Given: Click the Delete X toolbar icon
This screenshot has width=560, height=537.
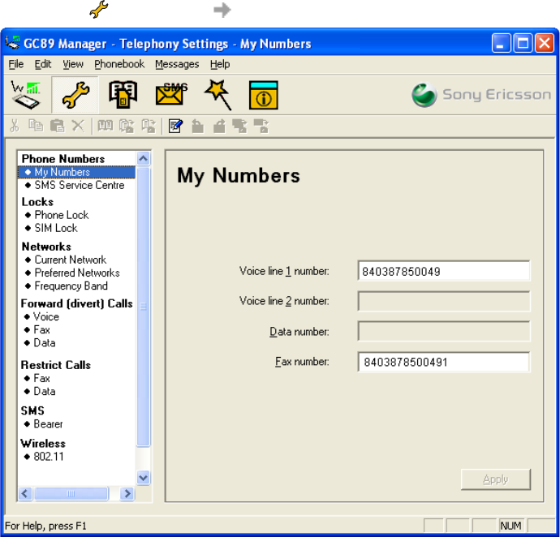Looking at the screenshot, I should [78, 126].
